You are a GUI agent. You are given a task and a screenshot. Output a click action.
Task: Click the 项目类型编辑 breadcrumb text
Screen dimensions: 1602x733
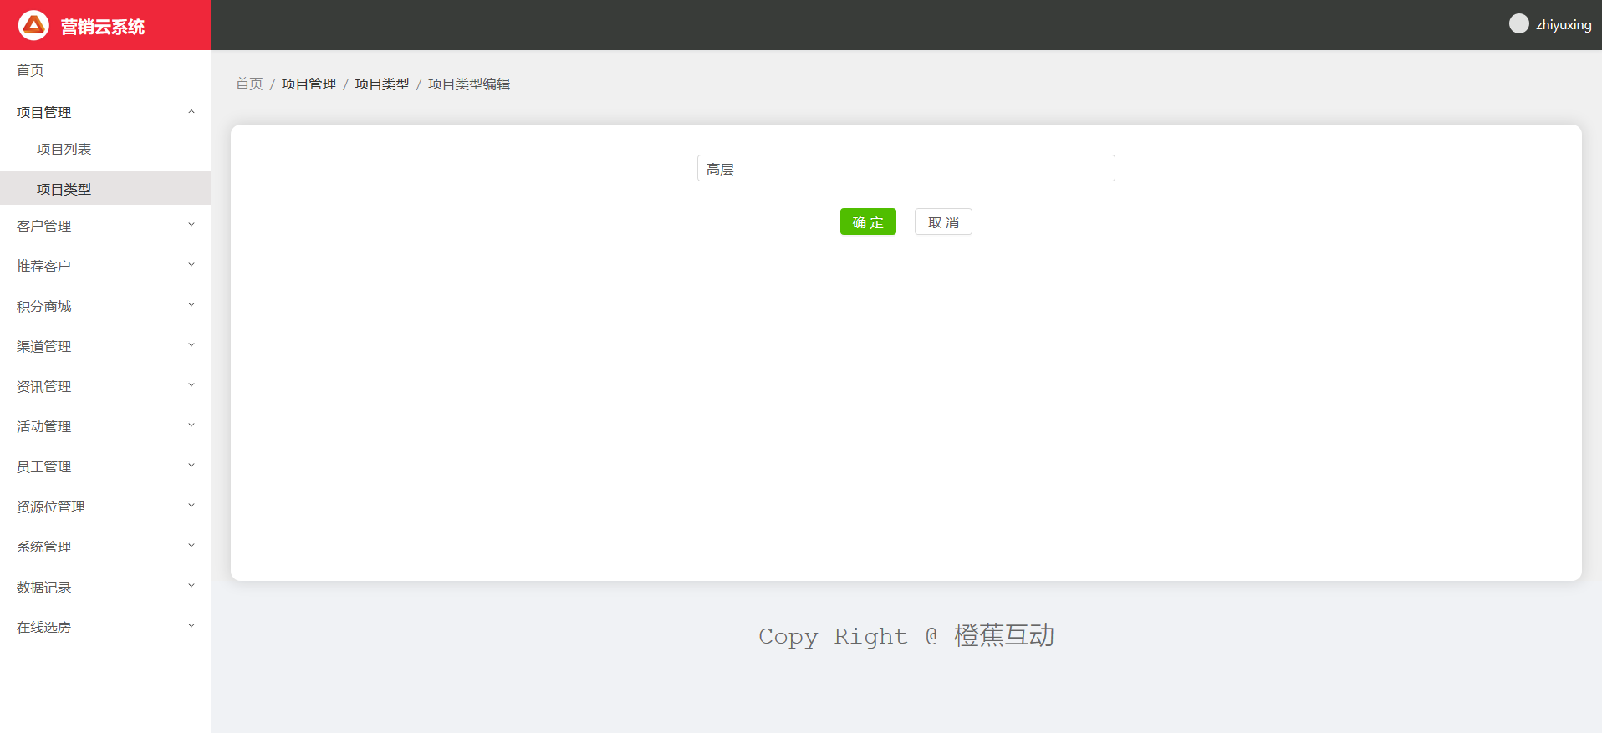(469, 84)
